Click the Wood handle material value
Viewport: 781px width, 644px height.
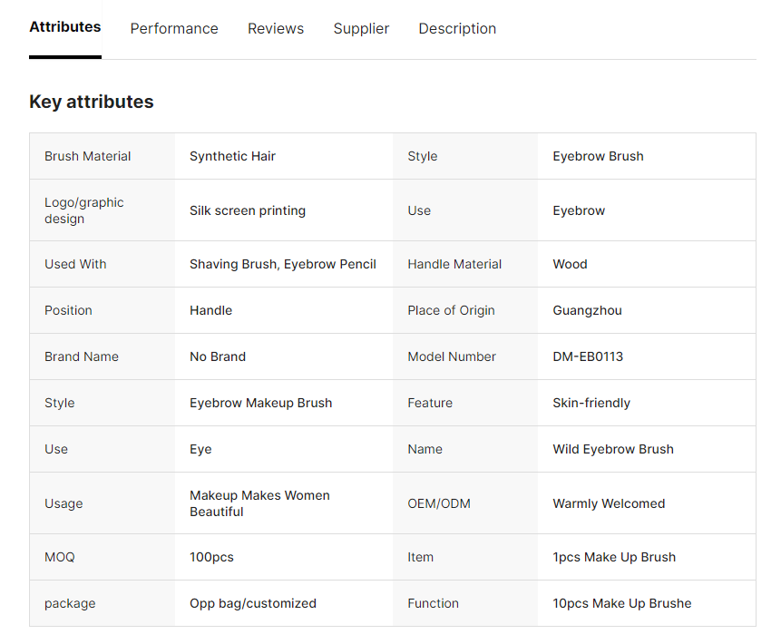(x=570, y=264)
